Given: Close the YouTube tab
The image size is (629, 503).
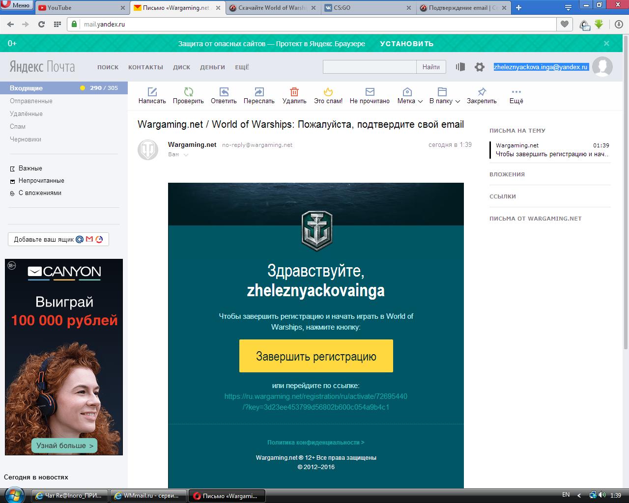Looking at the screenshot, I should [122, 8].
